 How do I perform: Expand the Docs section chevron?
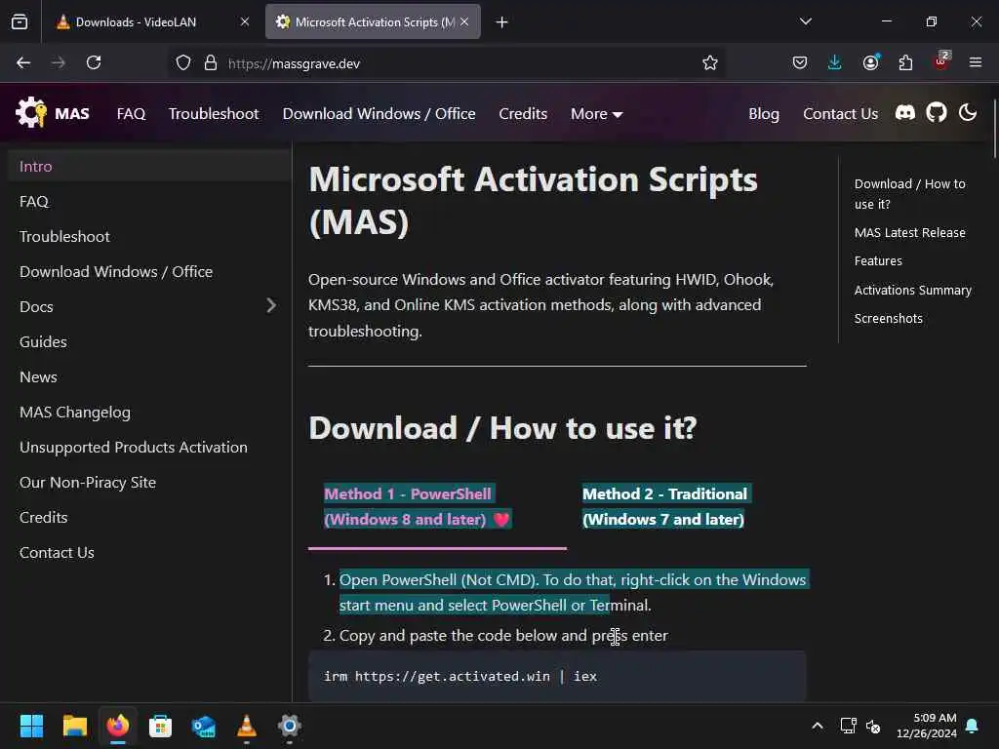271,305
